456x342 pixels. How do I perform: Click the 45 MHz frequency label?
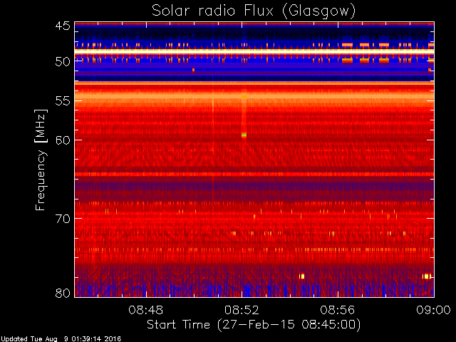pyautogui.click(x=63, y=26)
